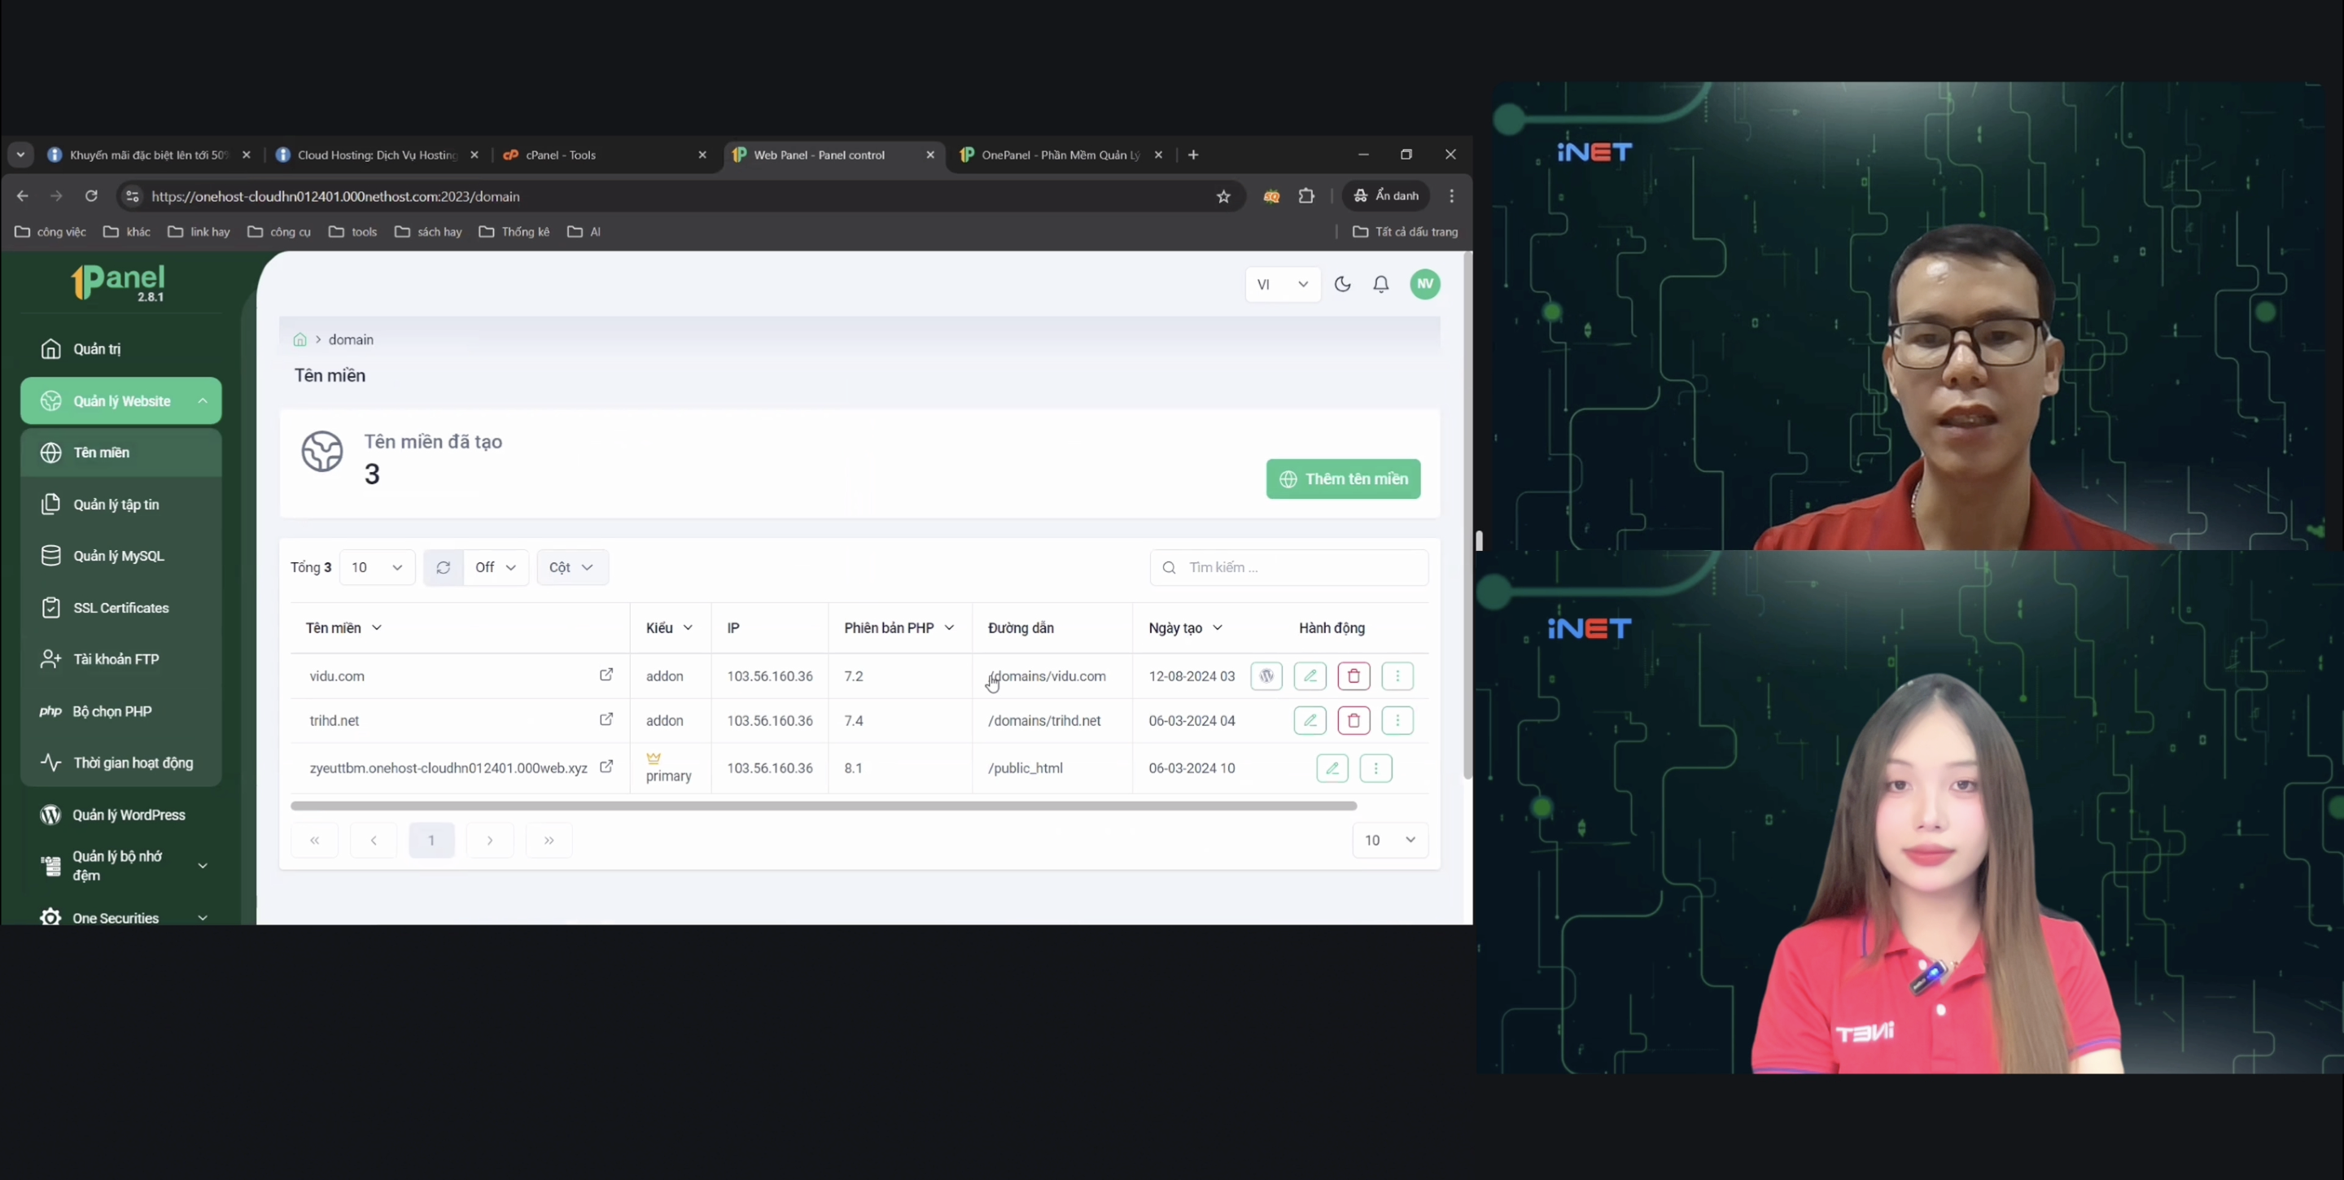Reload the browser page

(x=91, y=196)
